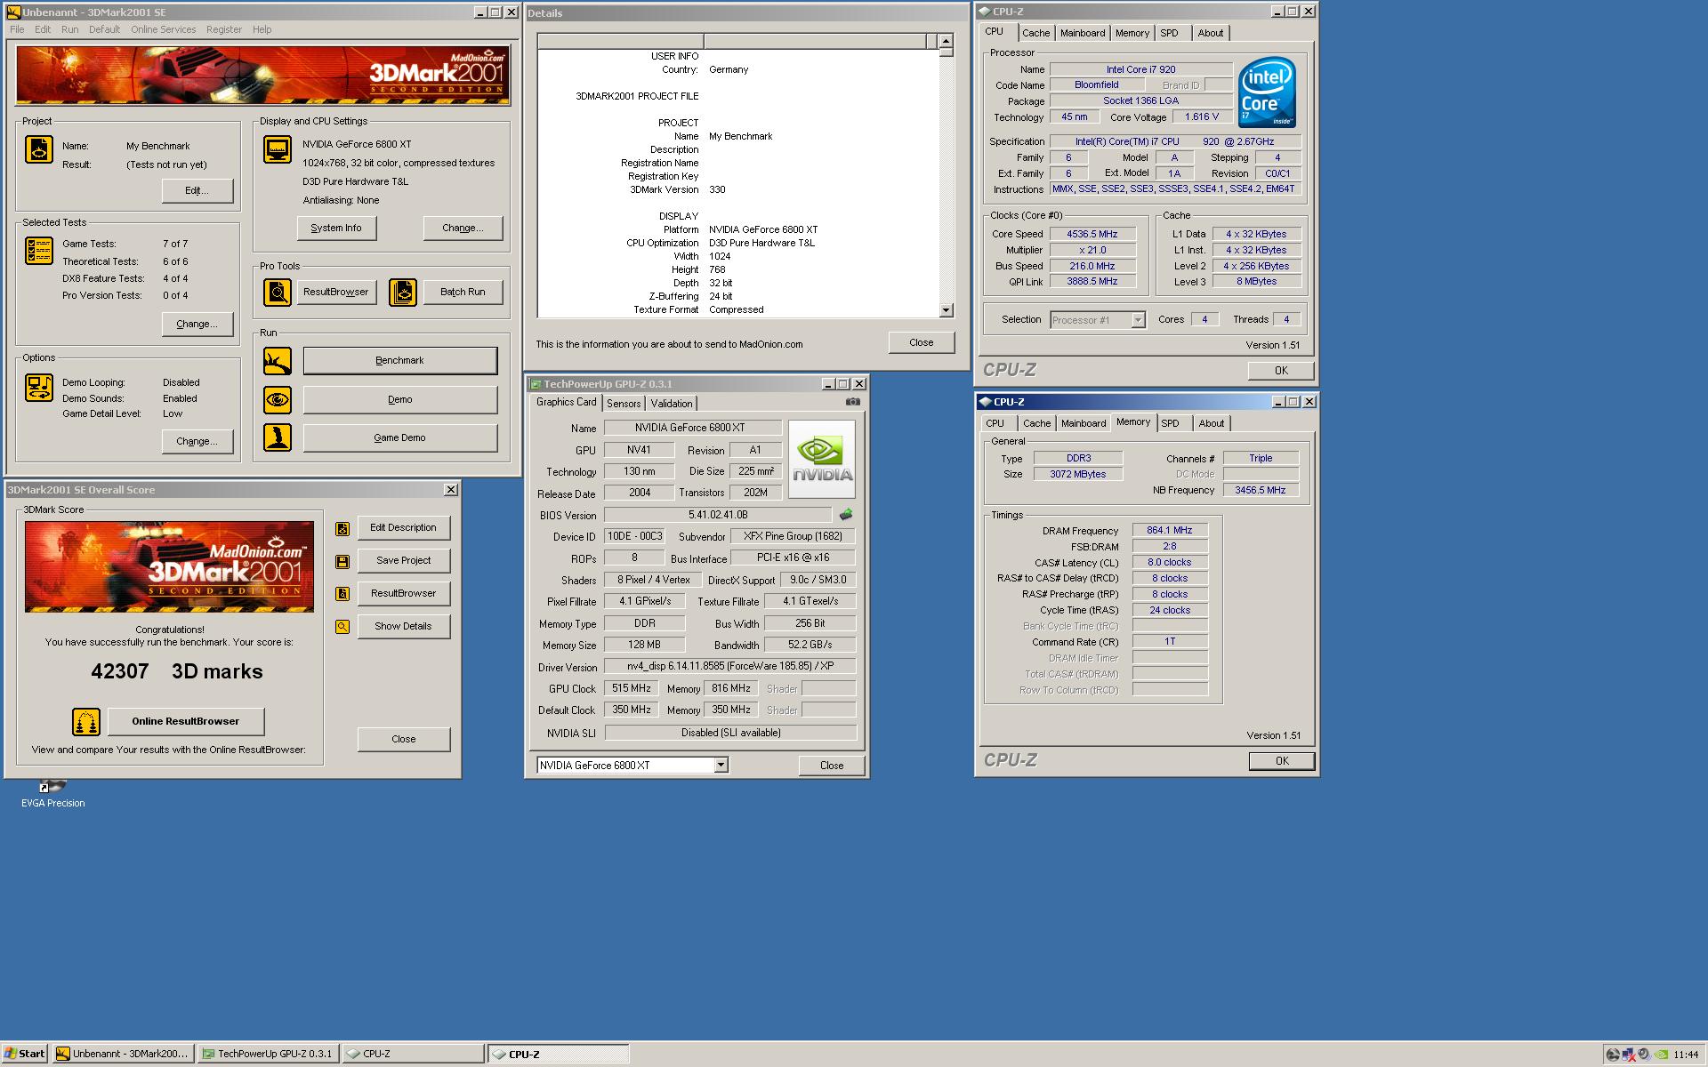This screenshot has width=1708, height=1067.
Task: Click the Online ResultBrowser button
Action: [186, 721]
